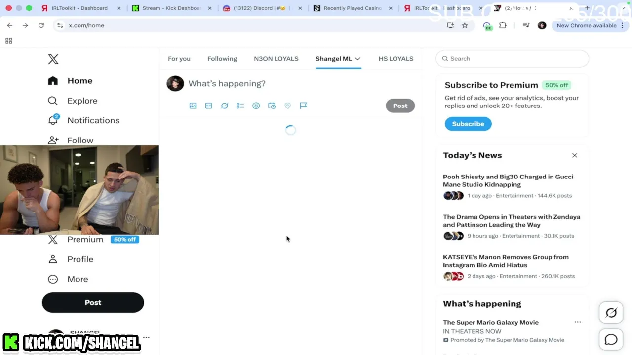Click the install app icon in address bar
Screen dimensions: 632x355
[x=450, y=25]
